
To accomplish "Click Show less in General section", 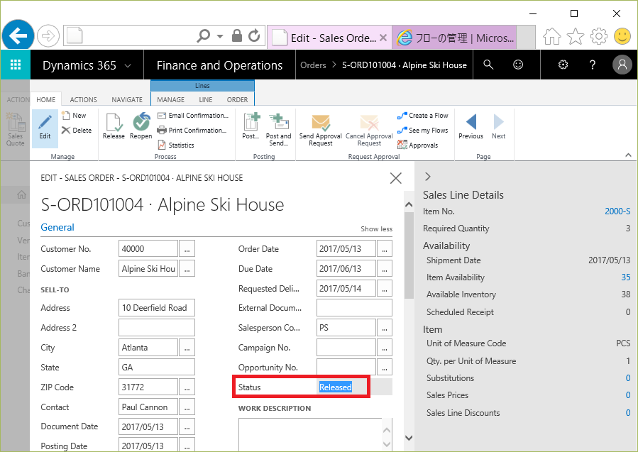I will (376, 229).
